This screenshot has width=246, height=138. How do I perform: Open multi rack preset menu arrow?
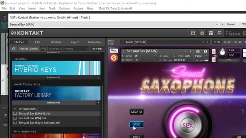(123, 42)
